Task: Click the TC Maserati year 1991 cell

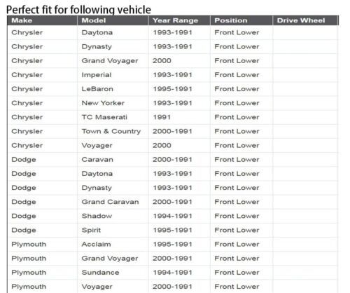Action: point(179,117)
